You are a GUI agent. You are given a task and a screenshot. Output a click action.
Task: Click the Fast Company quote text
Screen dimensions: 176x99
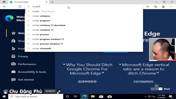point(144,69)
